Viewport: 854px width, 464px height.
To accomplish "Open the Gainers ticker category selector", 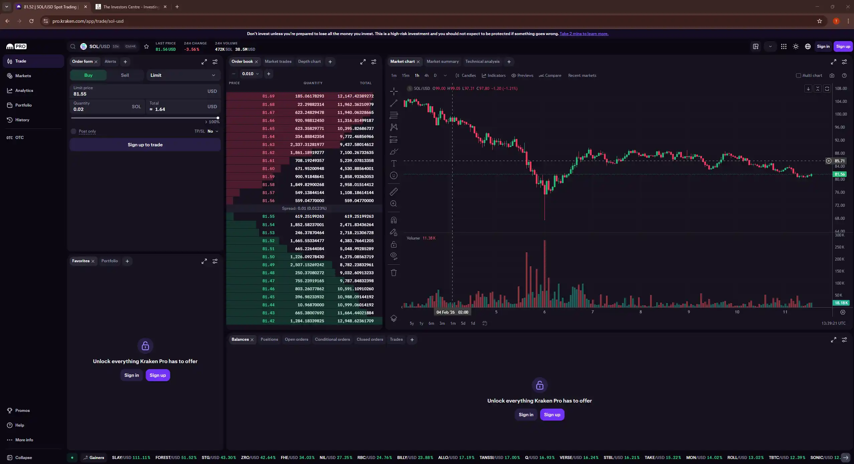I will (94, 458).
